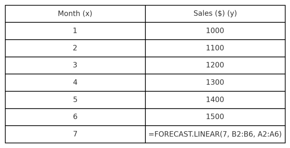The height and width of the screenshot is (148, 290).
Task: Click the month cell beside the forecast formula
Action: (x=75, y=134)
